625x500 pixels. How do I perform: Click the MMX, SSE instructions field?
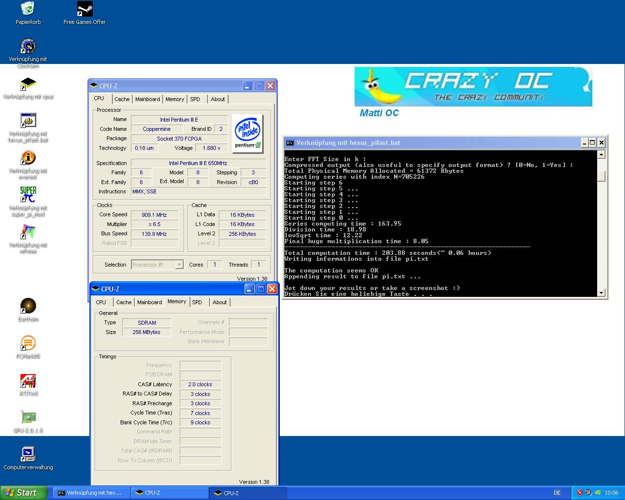[x=198, y=191]
